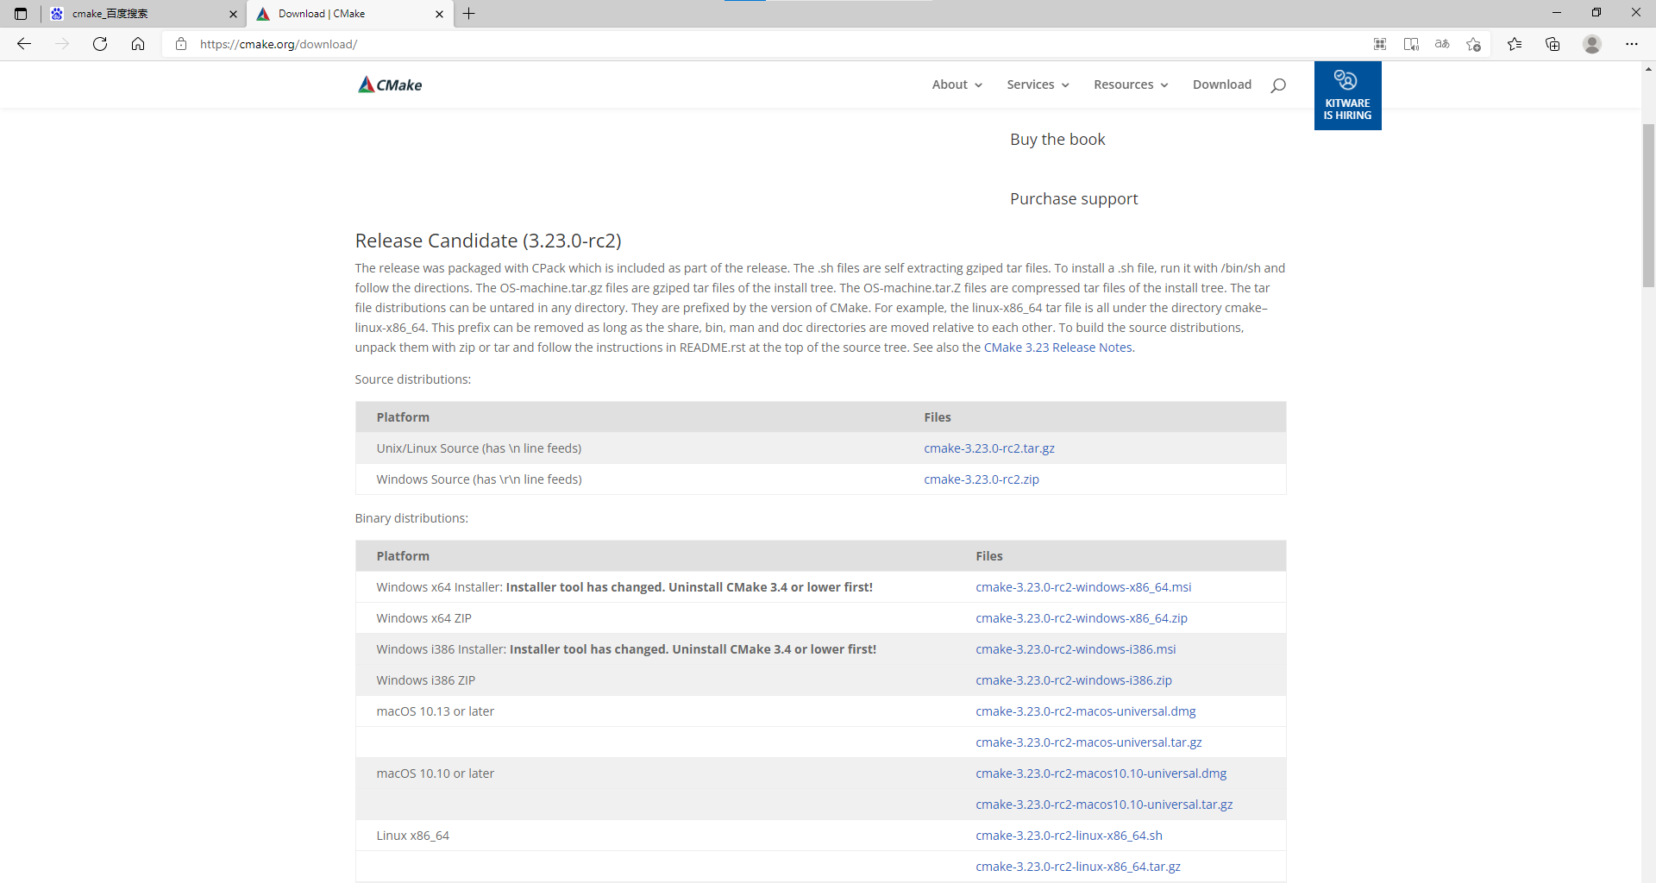The width and height of the screenshot is (1656, 883).
Task: Click the KITWARE IS HIRING badge
Action: point(1347,95)
